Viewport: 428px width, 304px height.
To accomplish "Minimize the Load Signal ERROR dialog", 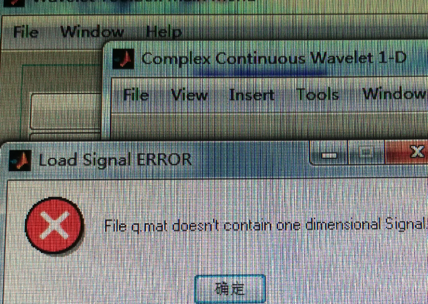I will coord(329,154).
